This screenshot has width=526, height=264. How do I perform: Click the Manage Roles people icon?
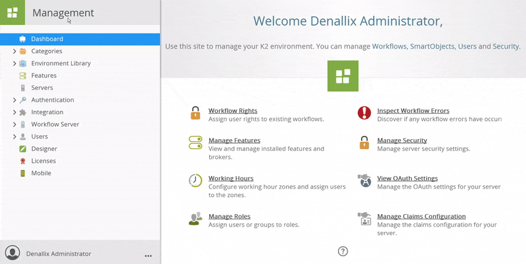tap(195, 219)
